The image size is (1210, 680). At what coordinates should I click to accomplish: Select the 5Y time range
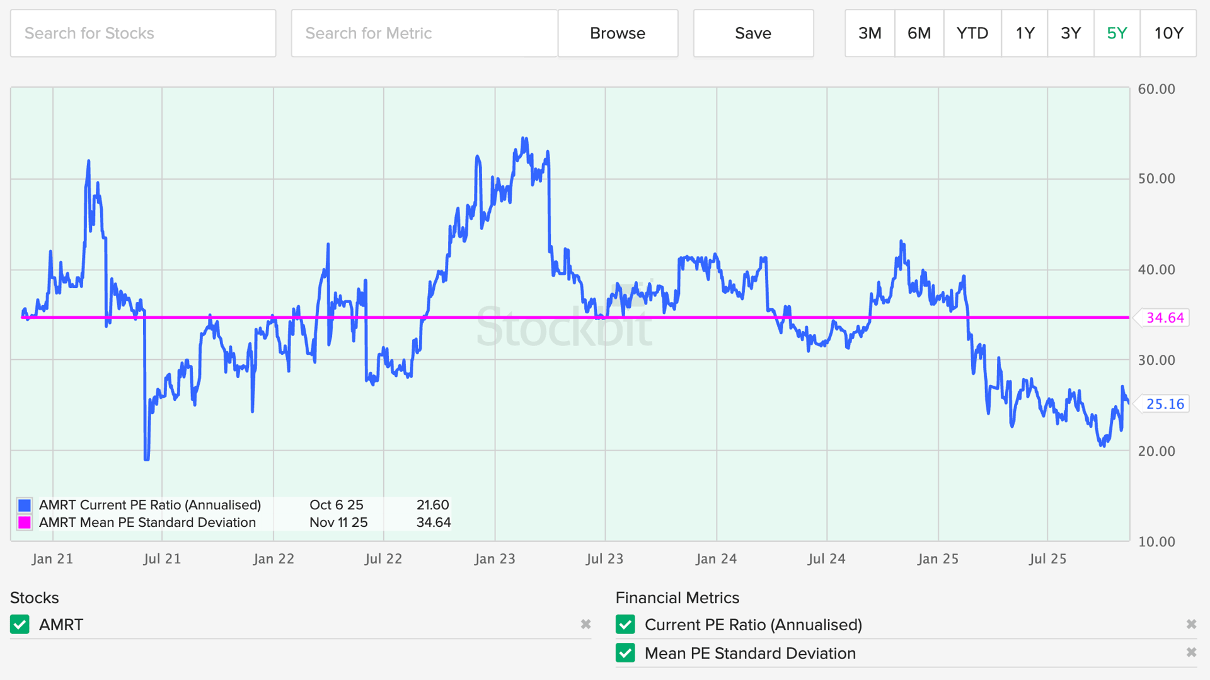tap(1117, 33)
